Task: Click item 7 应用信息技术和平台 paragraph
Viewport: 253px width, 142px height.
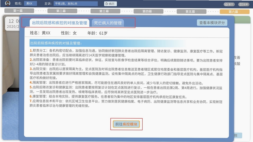Action: 126,104
